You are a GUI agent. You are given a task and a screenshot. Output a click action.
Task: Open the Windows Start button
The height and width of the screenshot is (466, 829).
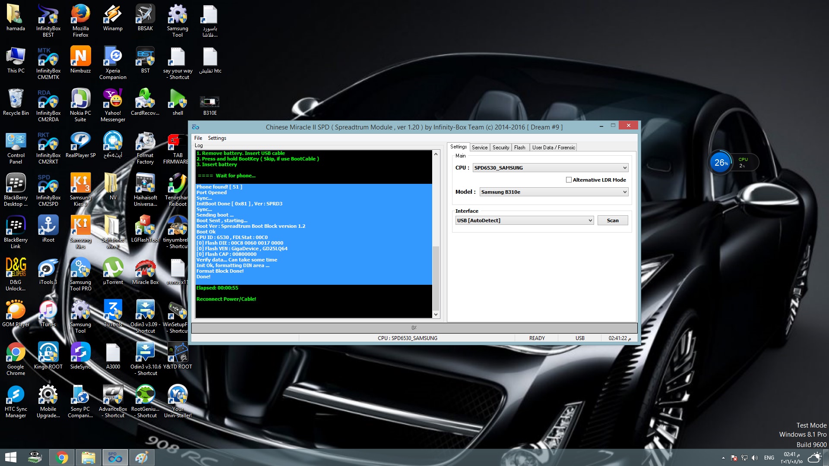11,457
